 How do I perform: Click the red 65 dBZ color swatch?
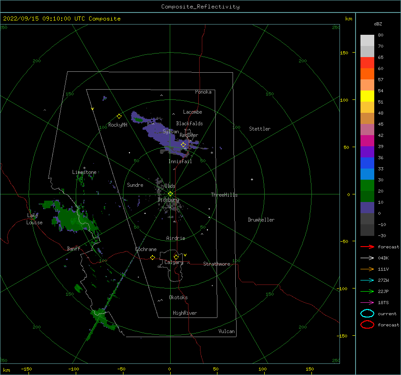[x=367, y=62]
